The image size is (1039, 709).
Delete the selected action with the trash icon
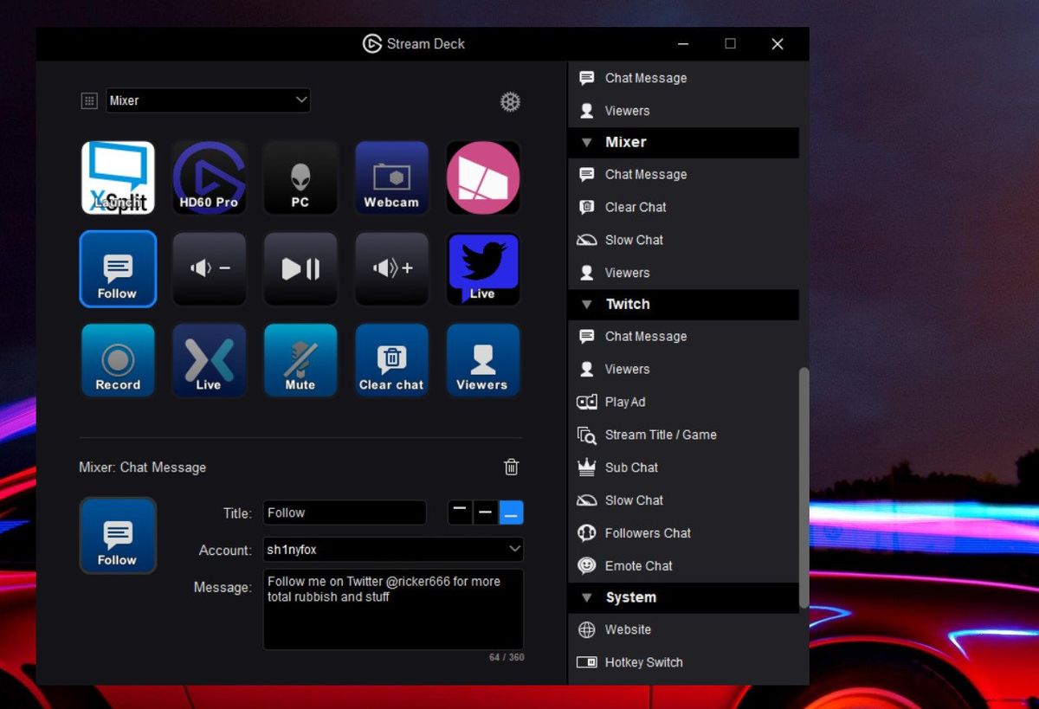[x=511, y=467]
